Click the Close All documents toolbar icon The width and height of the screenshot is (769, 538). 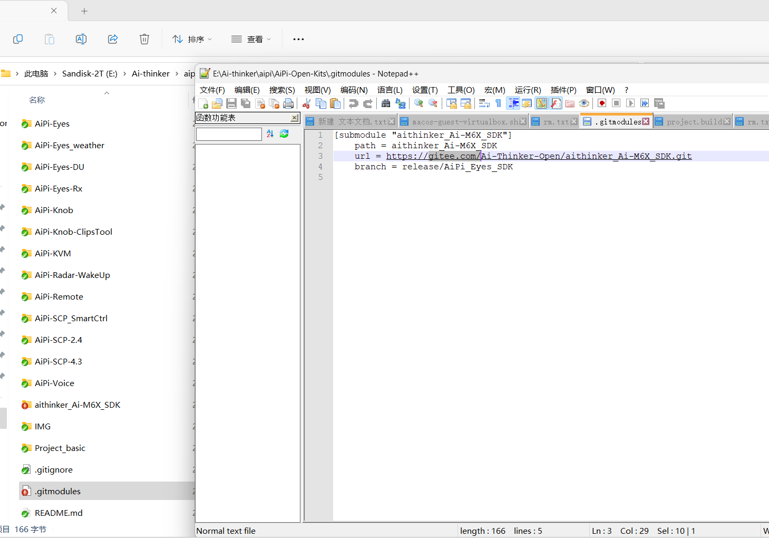pos(274,103)
